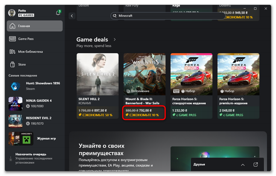Open notifications via the bell icon

(x=58, y=13)
